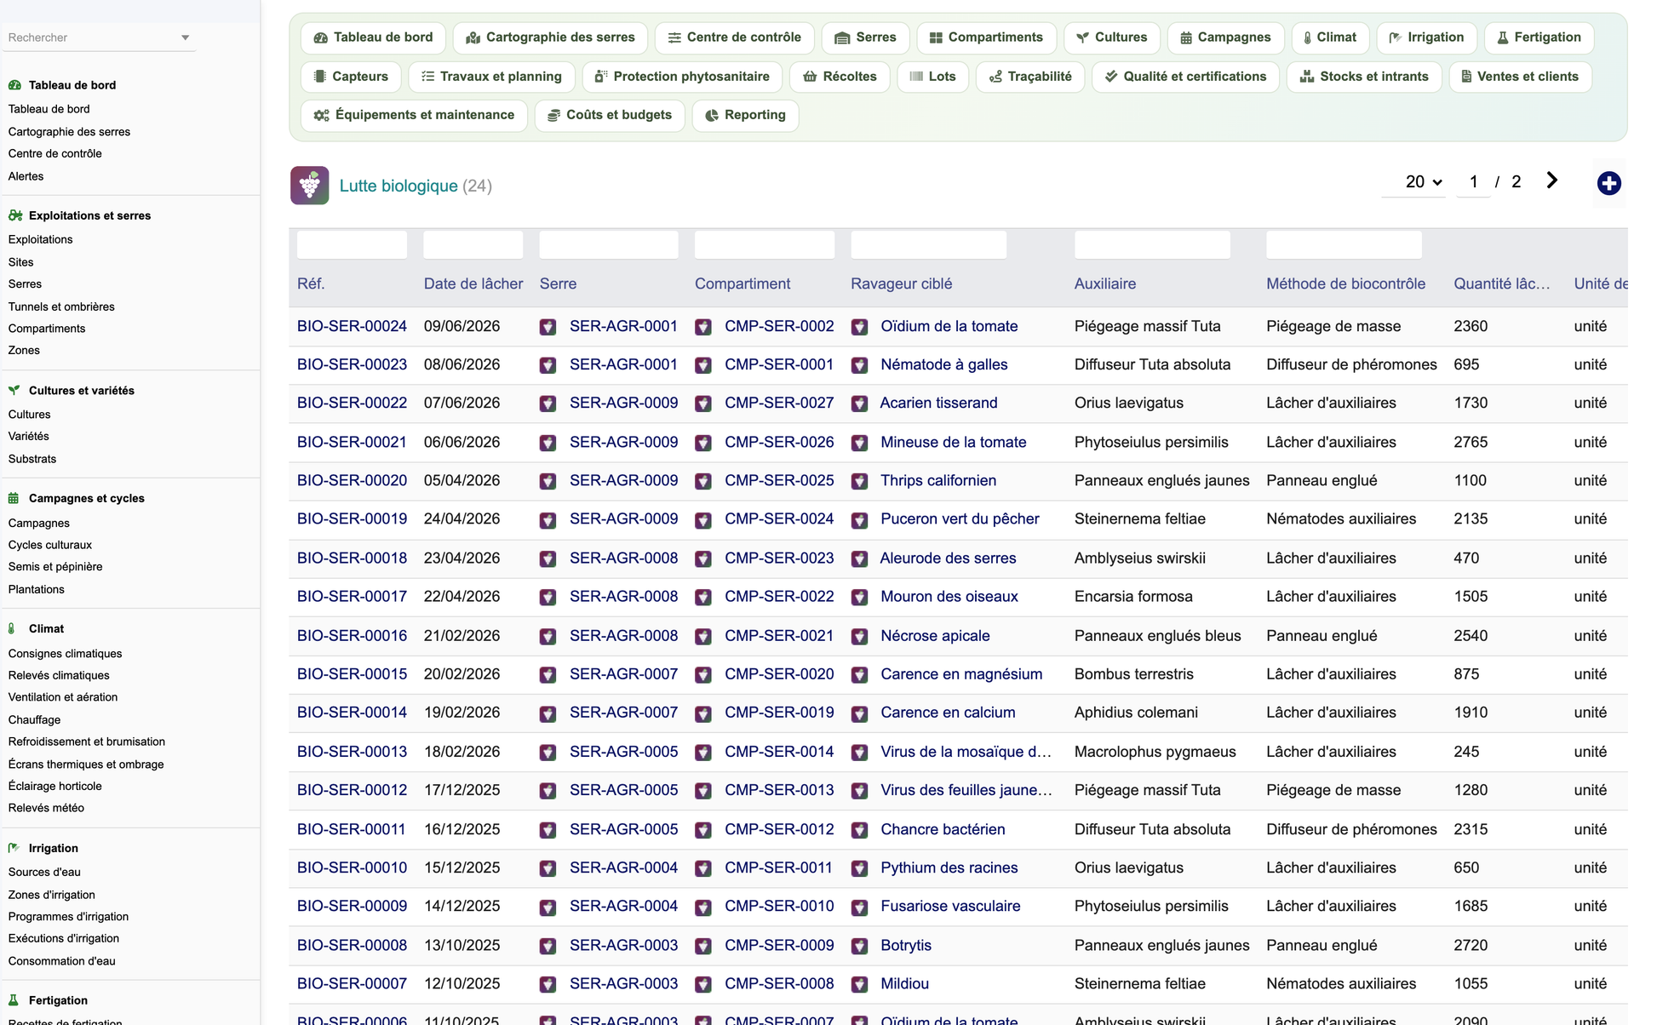Image resolution: width=1657 pixels, height=1025 pixels.
Task: Open the Traçabilité tab
Action: tap(1030, 77)
